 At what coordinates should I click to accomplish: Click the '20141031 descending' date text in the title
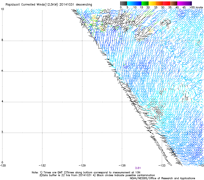click(x=76, y=5)
